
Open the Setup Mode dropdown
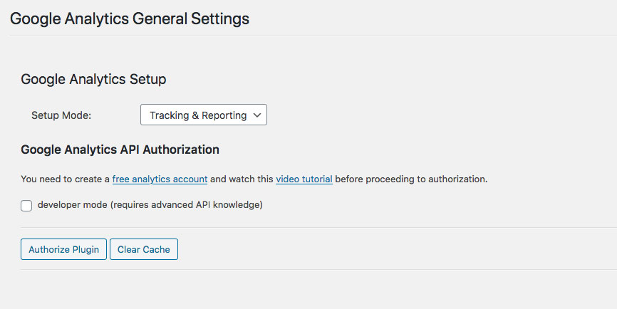click(203, 115)
